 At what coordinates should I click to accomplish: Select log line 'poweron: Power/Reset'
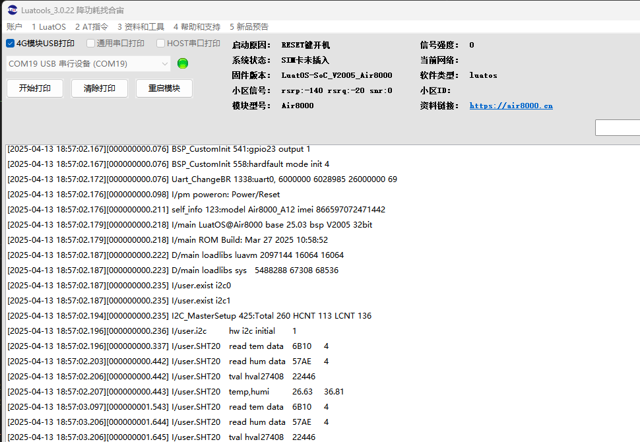pos(144,194)
